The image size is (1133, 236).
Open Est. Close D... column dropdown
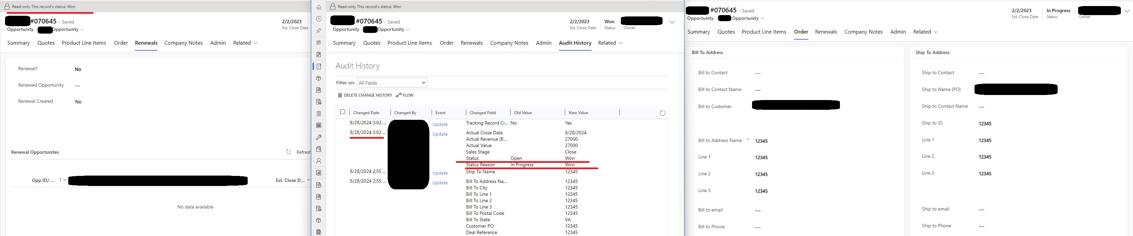(x=308, y=180)
